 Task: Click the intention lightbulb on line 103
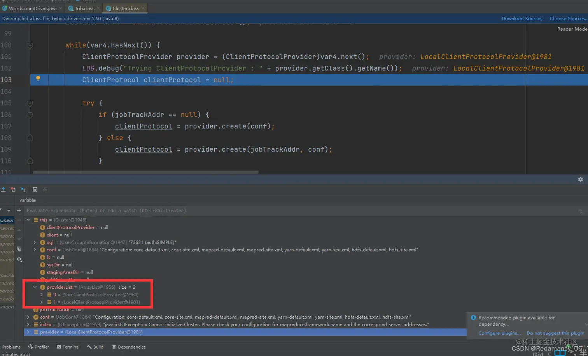tap(38, 79)
